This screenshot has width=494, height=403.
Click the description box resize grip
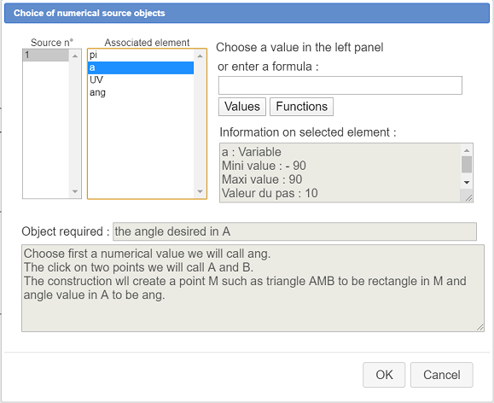pos(479,327)
